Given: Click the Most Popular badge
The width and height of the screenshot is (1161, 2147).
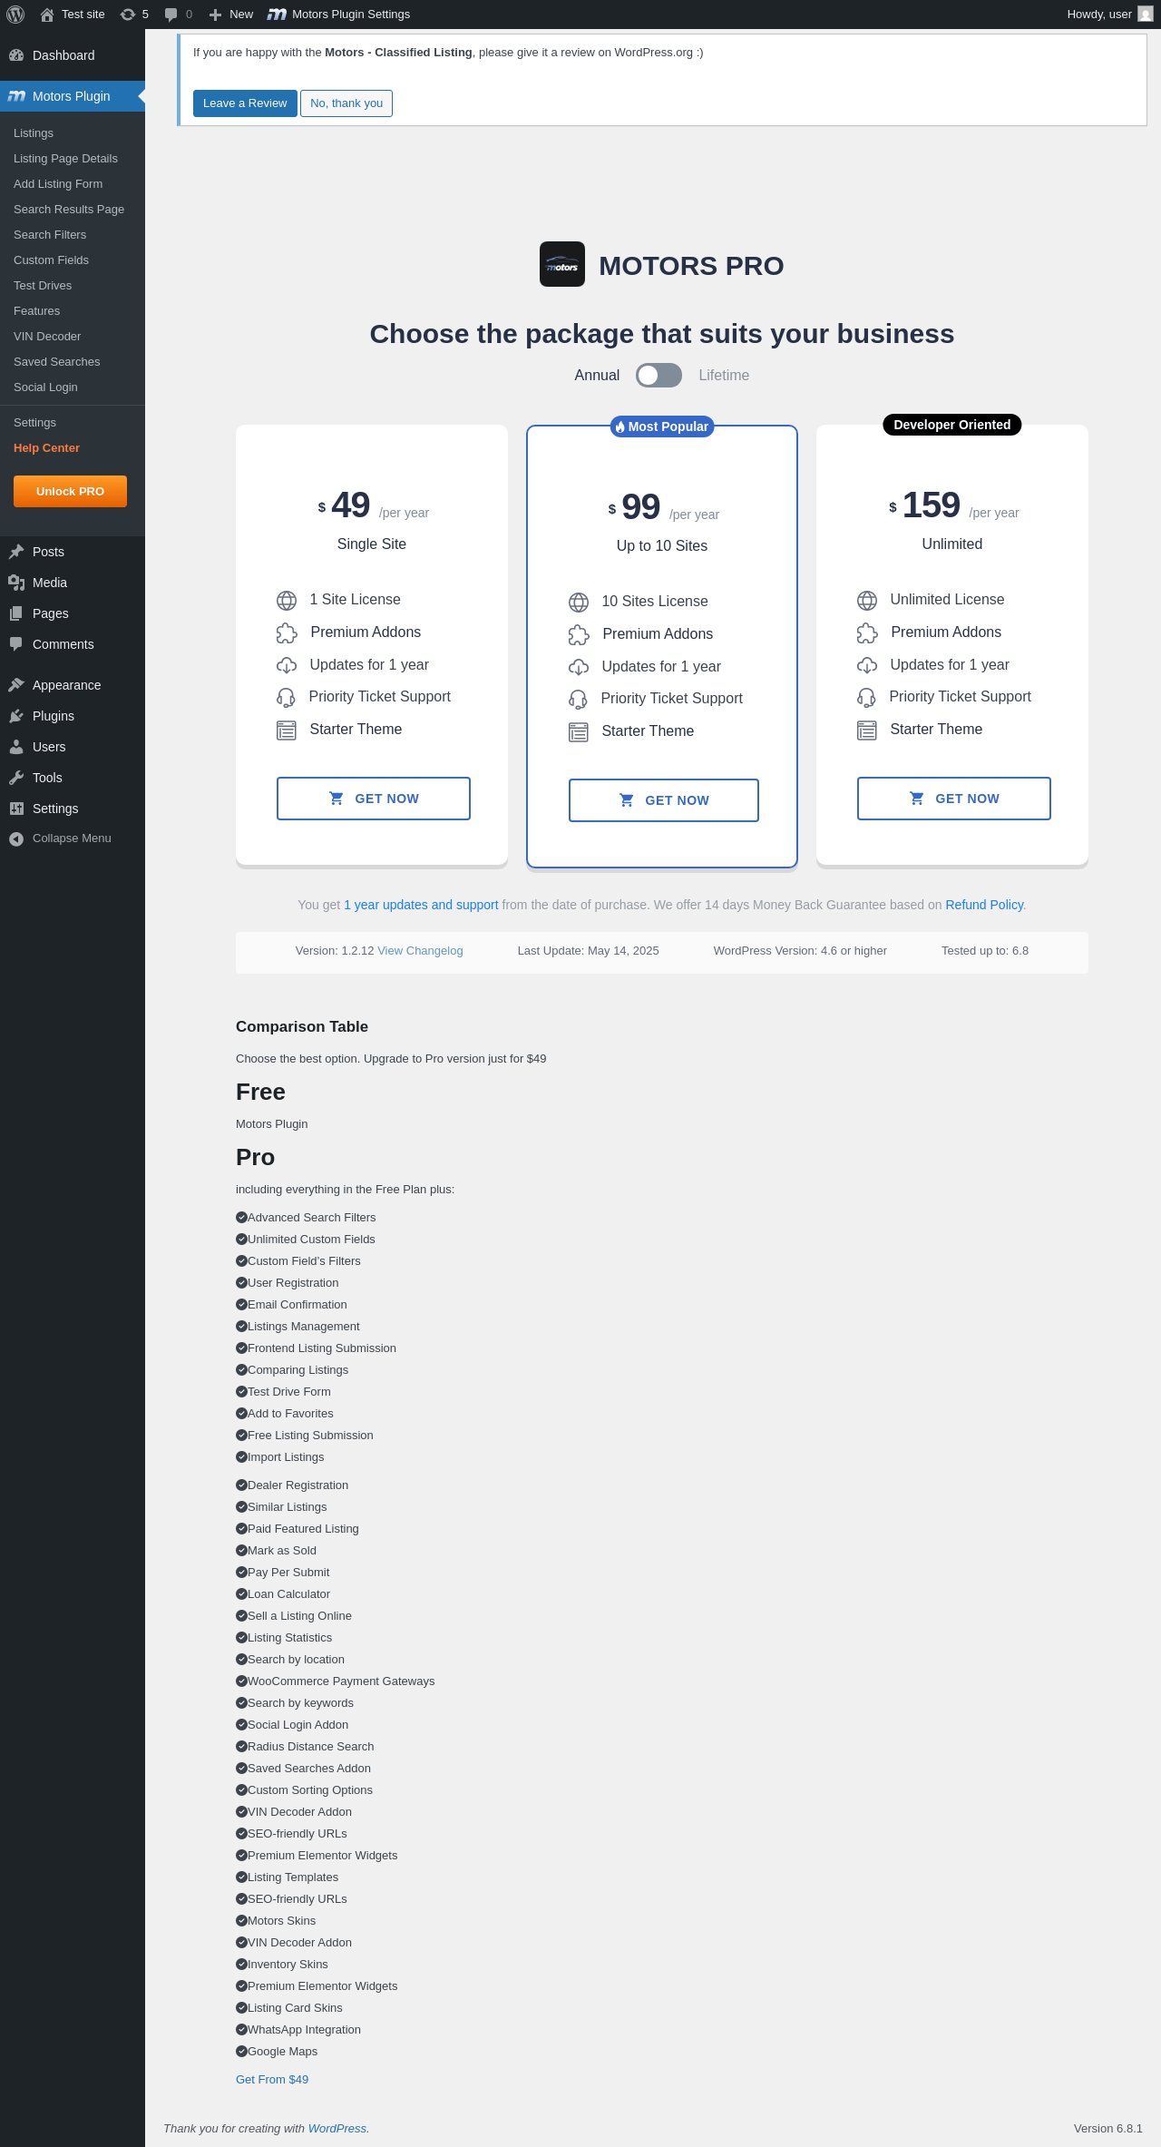Looking at the screenshot, I should click(x=662, y=426).
